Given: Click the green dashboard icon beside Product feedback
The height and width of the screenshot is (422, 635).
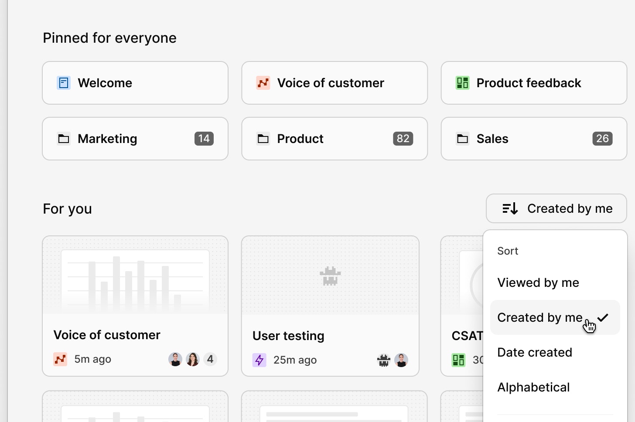Looking at the screenshot, I should click(x=462, y=83).
